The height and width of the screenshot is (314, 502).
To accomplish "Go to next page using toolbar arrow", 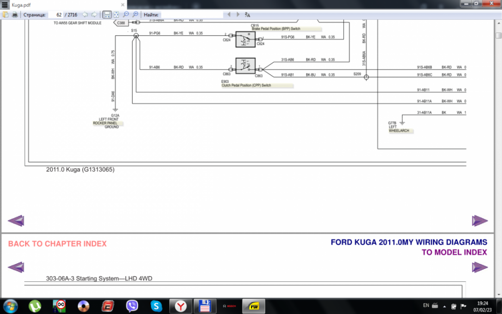I will click(94, 15).
